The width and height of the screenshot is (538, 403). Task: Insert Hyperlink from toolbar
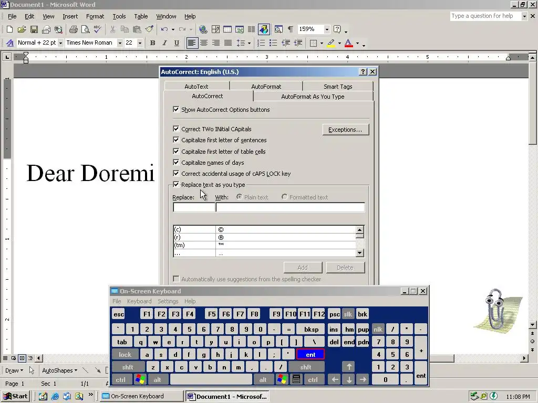tap(203, 29)
